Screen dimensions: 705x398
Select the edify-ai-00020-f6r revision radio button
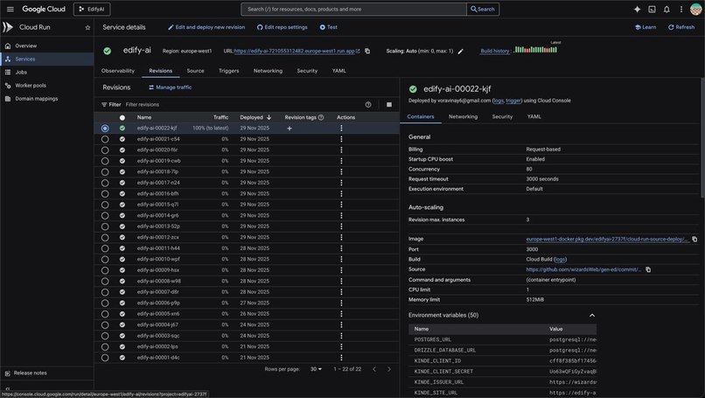coord(105,150)
